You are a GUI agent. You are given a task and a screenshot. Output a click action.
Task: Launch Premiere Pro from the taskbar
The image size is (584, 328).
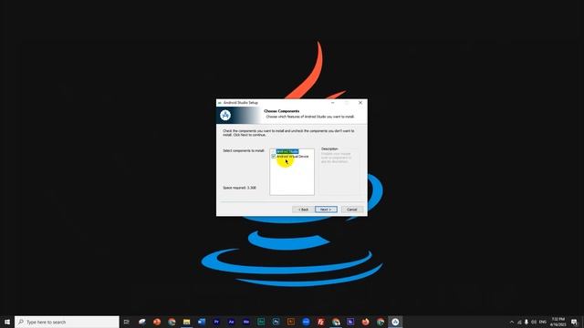pyautogui.click(x=216, y=322)
